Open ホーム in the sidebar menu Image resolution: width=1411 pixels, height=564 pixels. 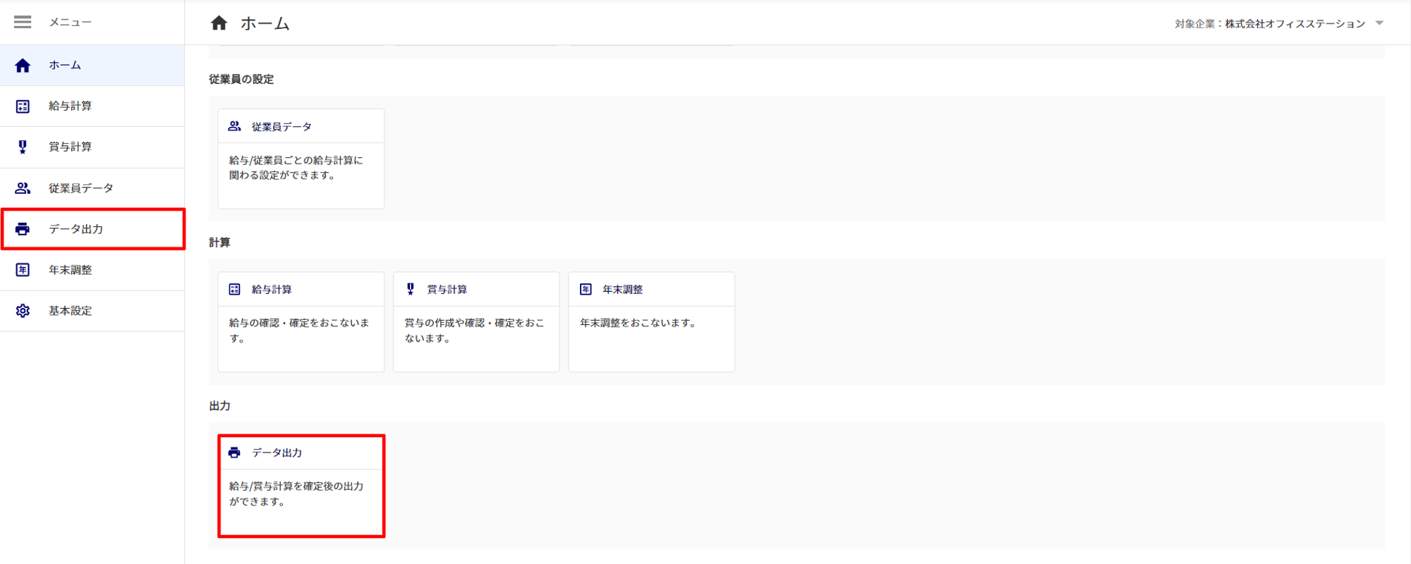click(92, 66)
